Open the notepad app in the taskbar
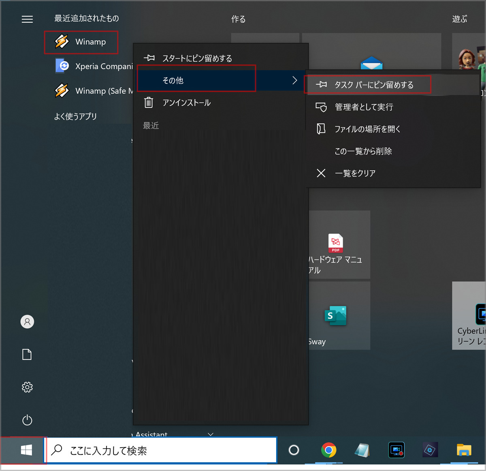 [362, 450]
